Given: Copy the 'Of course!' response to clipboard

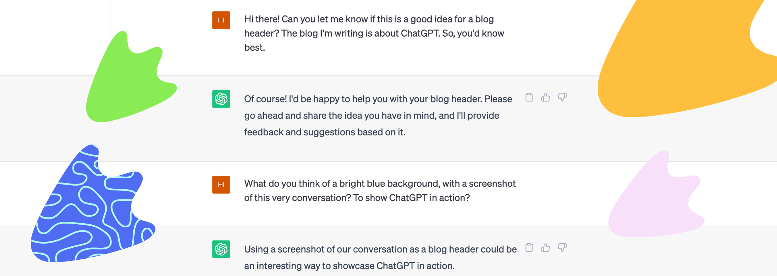Looking at the screenshot, I should pos(529,97).
